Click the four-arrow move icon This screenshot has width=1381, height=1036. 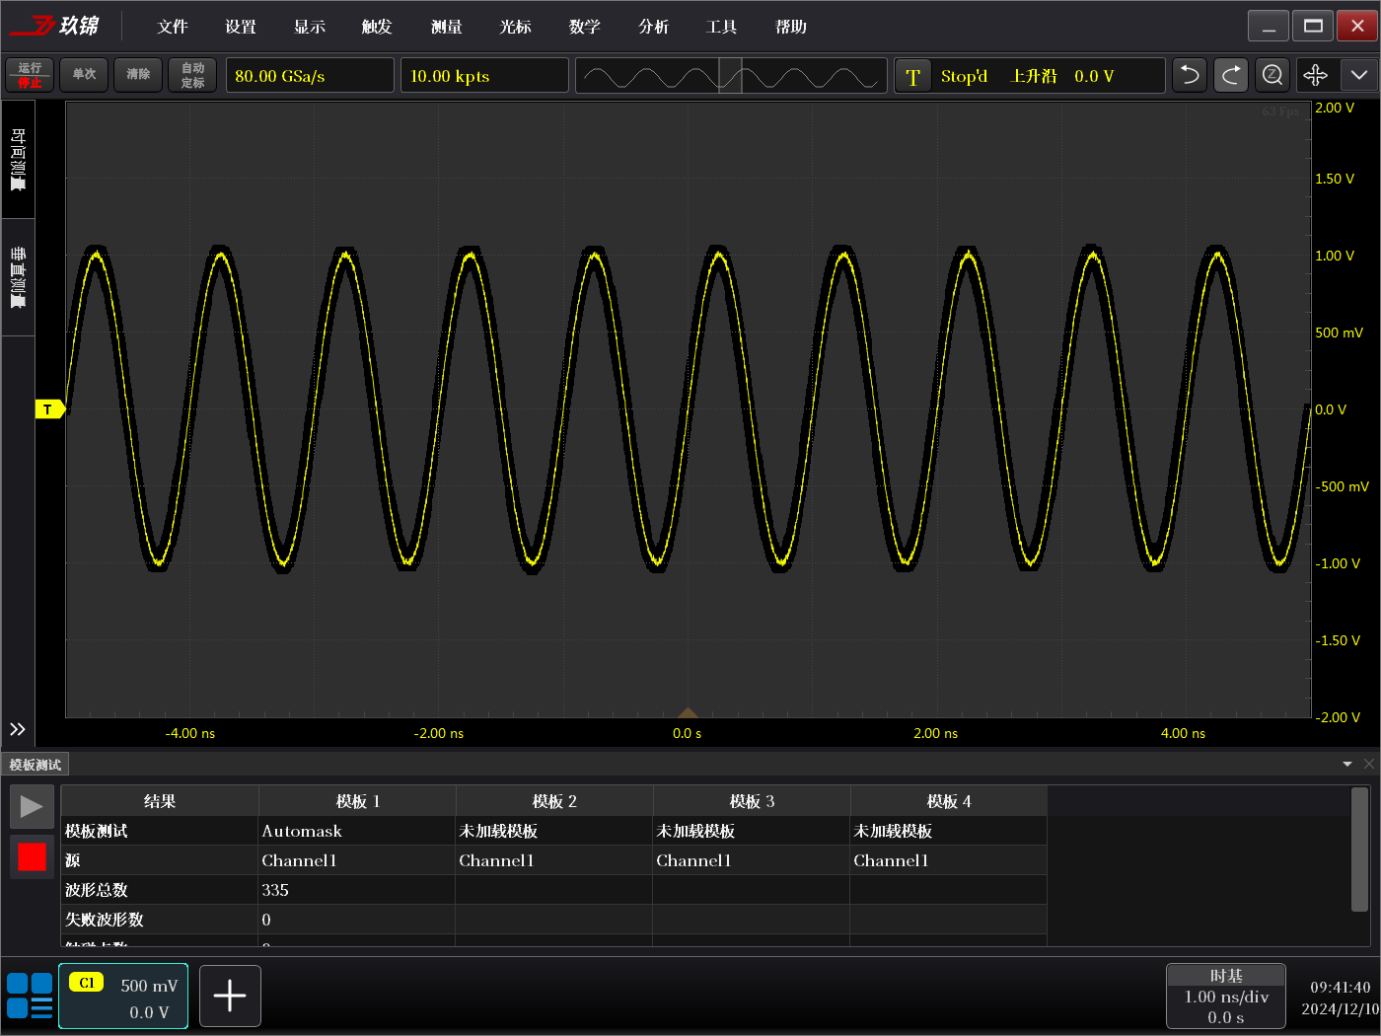point(1316,76)
